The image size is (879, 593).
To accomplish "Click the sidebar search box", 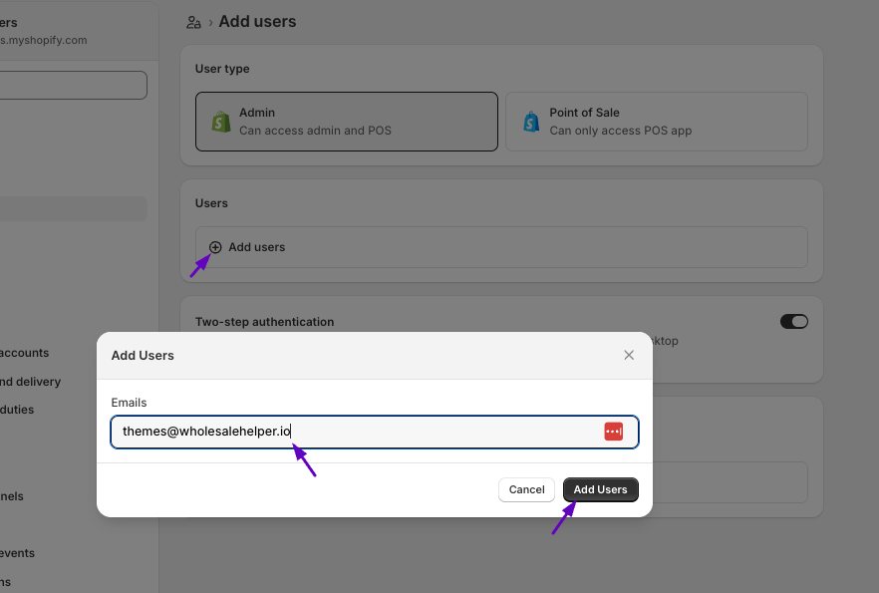I will tap(72, 85).
